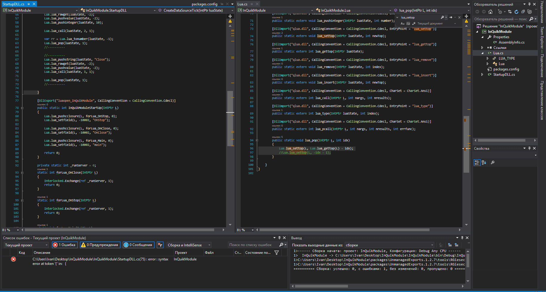Expand the Ссылки references node
Image resolution: width=546 pixels, height=292 pixels.
click(482, 48)
